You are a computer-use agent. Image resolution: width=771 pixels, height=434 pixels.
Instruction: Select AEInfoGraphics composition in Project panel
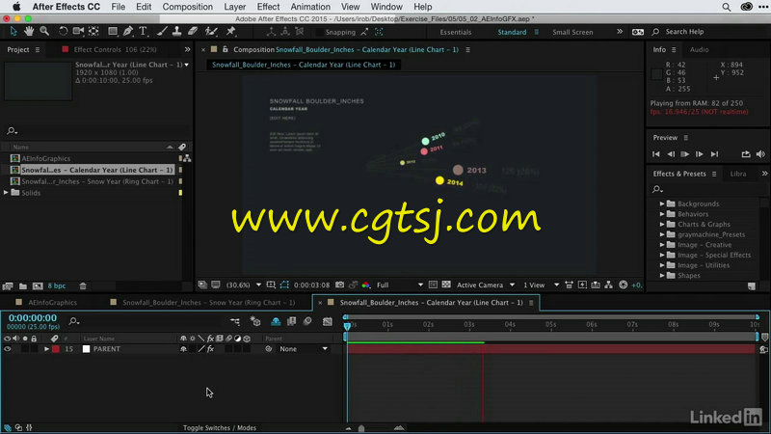(45, 158)
